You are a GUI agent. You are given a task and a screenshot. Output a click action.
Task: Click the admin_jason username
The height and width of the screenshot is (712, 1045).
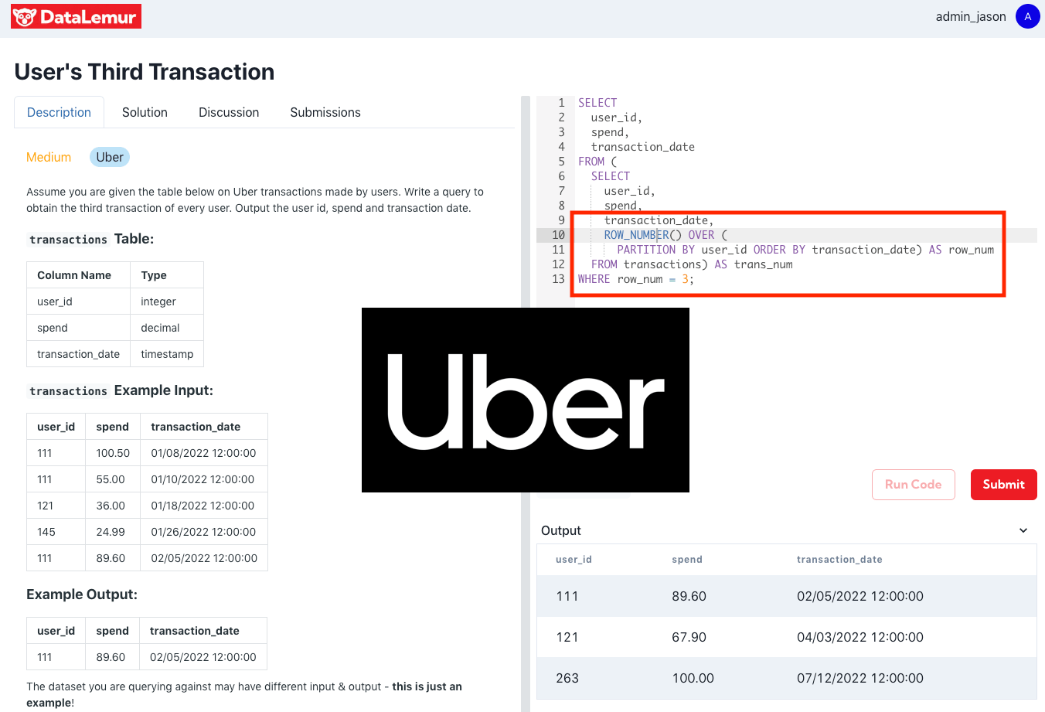970,16
